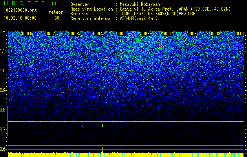Screen dimensions: 247x157
Task: Click the 1.0 frequency axis label
Action: [x=3, y=71]
